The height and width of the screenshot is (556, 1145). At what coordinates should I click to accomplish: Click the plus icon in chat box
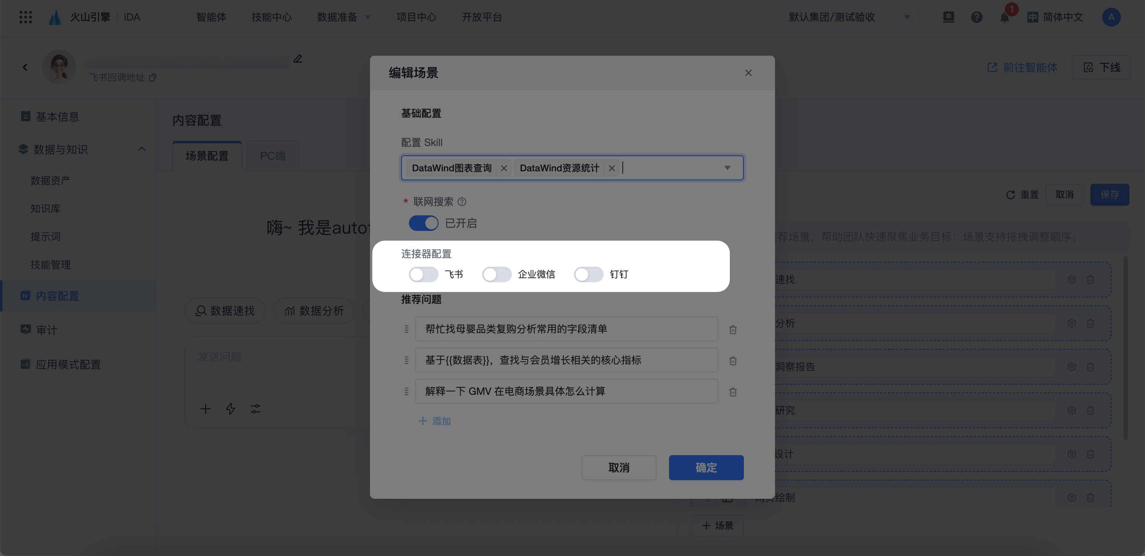[x=205, y=408]
